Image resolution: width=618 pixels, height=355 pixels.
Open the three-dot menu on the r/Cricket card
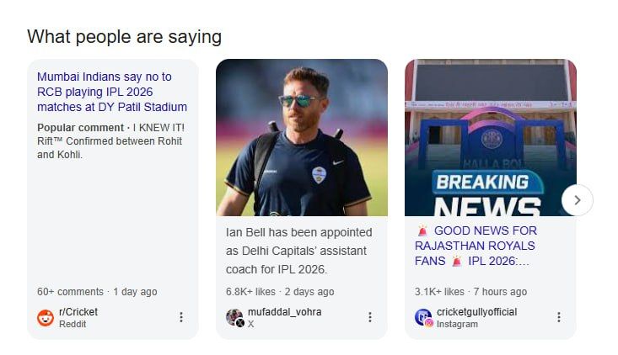pyautogui.click(x=180, y=317)
